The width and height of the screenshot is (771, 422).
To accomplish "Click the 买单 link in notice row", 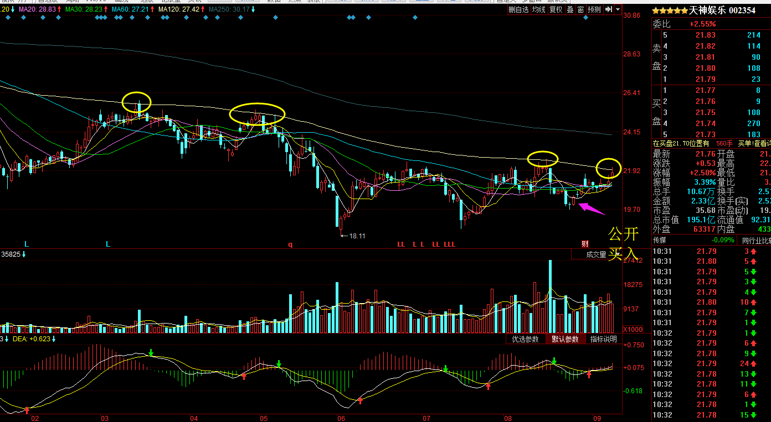I will tap(745, 143).
